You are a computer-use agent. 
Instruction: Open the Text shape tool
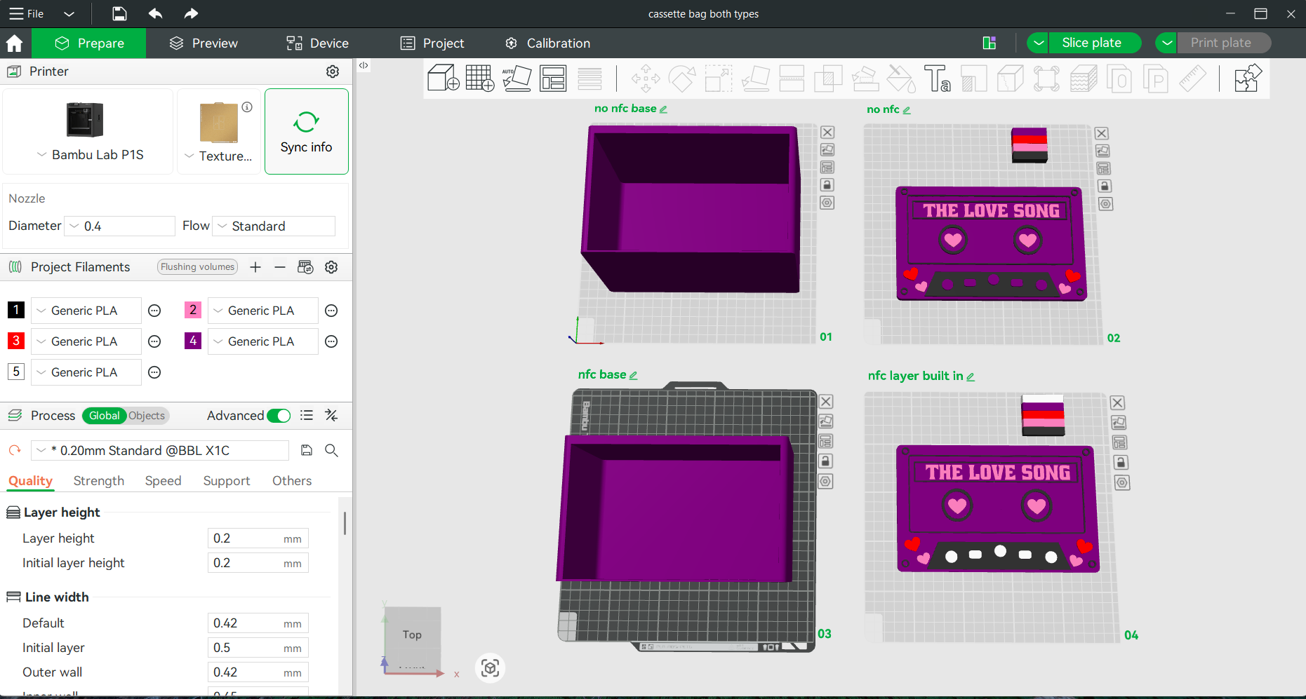click(937, 78)
